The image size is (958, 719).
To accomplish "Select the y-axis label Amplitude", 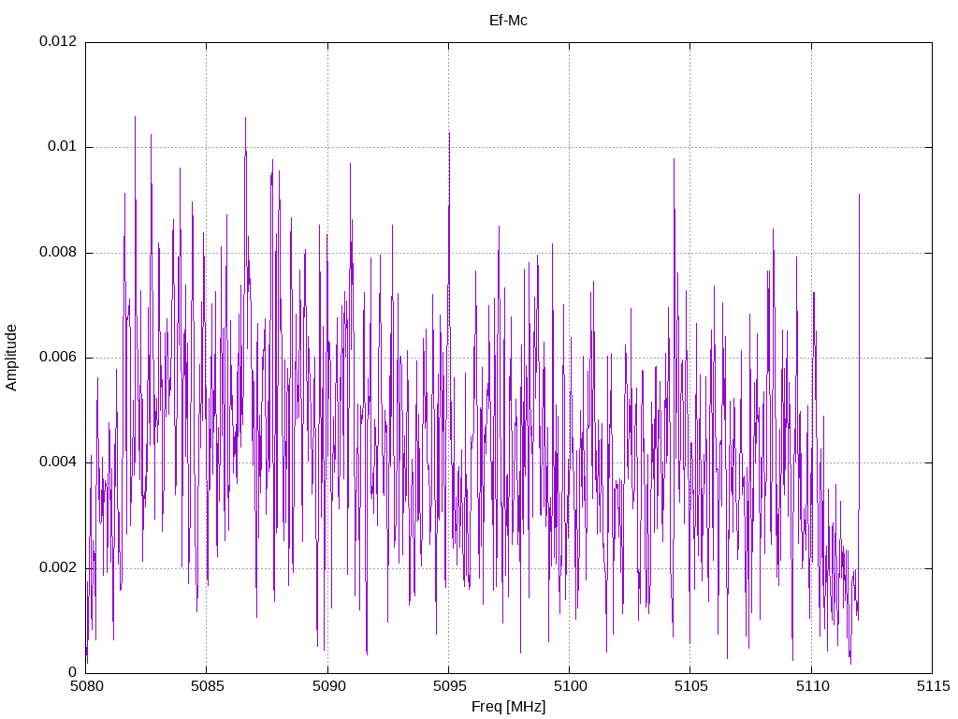I will pyautogui.click(x=11, y=358).
